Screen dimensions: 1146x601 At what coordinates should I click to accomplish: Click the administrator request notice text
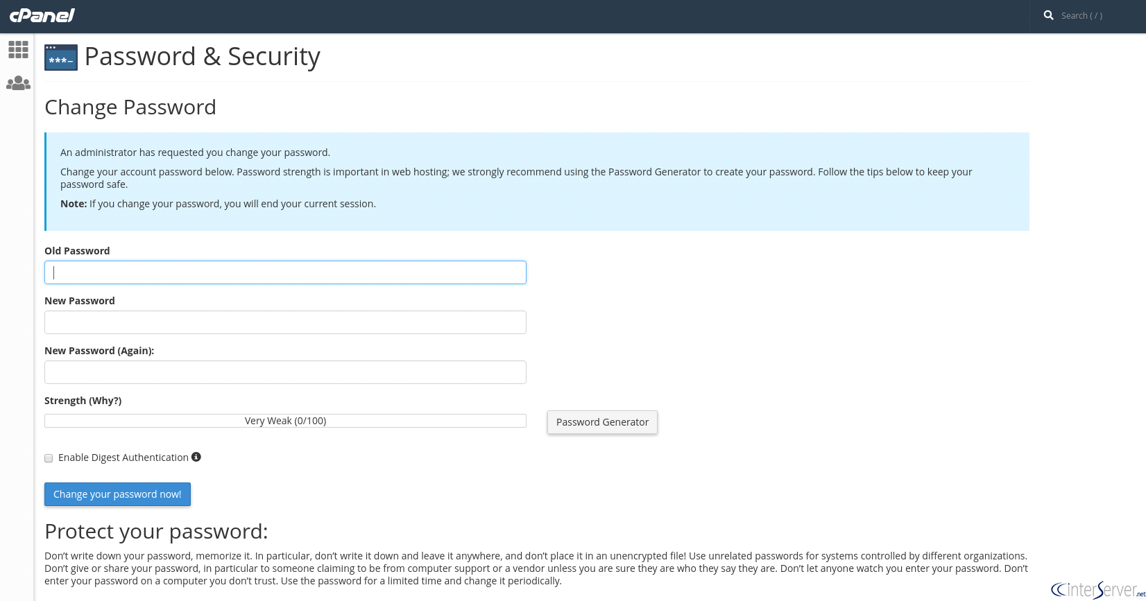pyautogui.click(x=195, y=153)
